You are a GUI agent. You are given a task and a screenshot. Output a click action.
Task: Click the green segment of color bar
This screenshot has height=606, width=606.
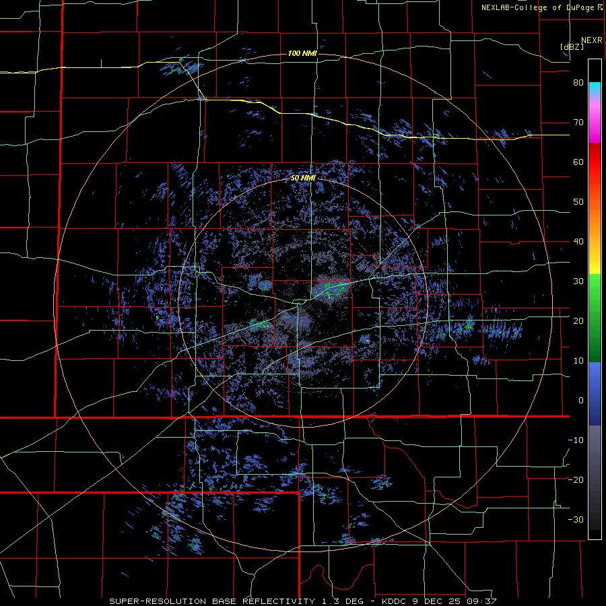[x=595, y=318]
